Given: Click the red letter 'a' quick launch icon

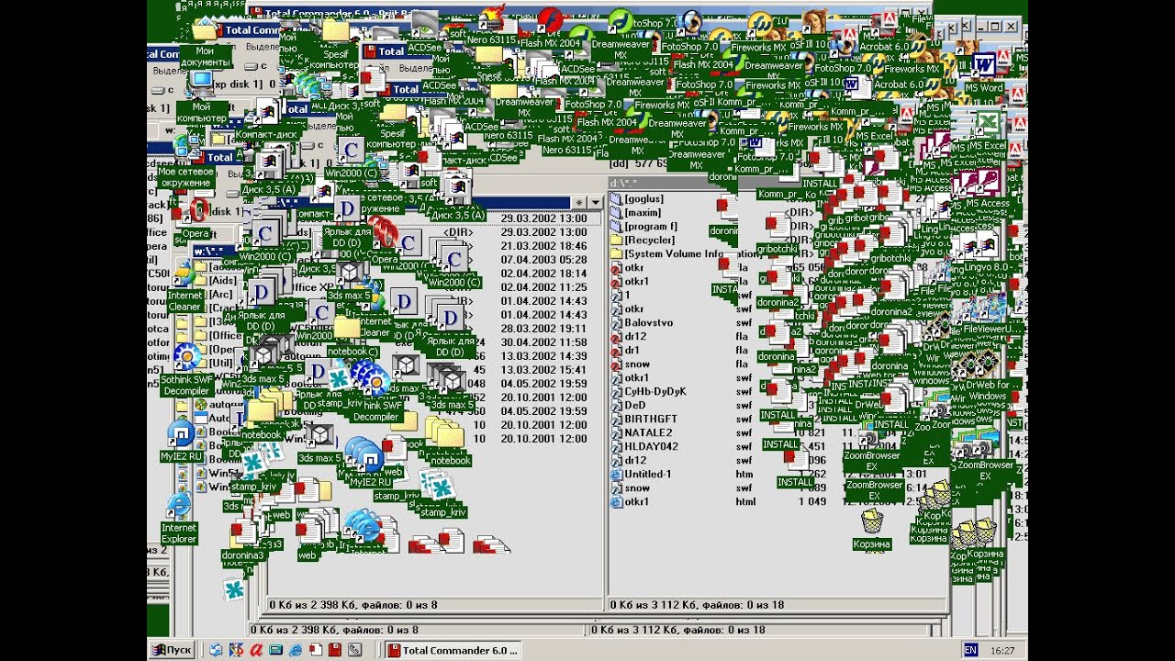Looking at the screenshot, I should 256,650.
